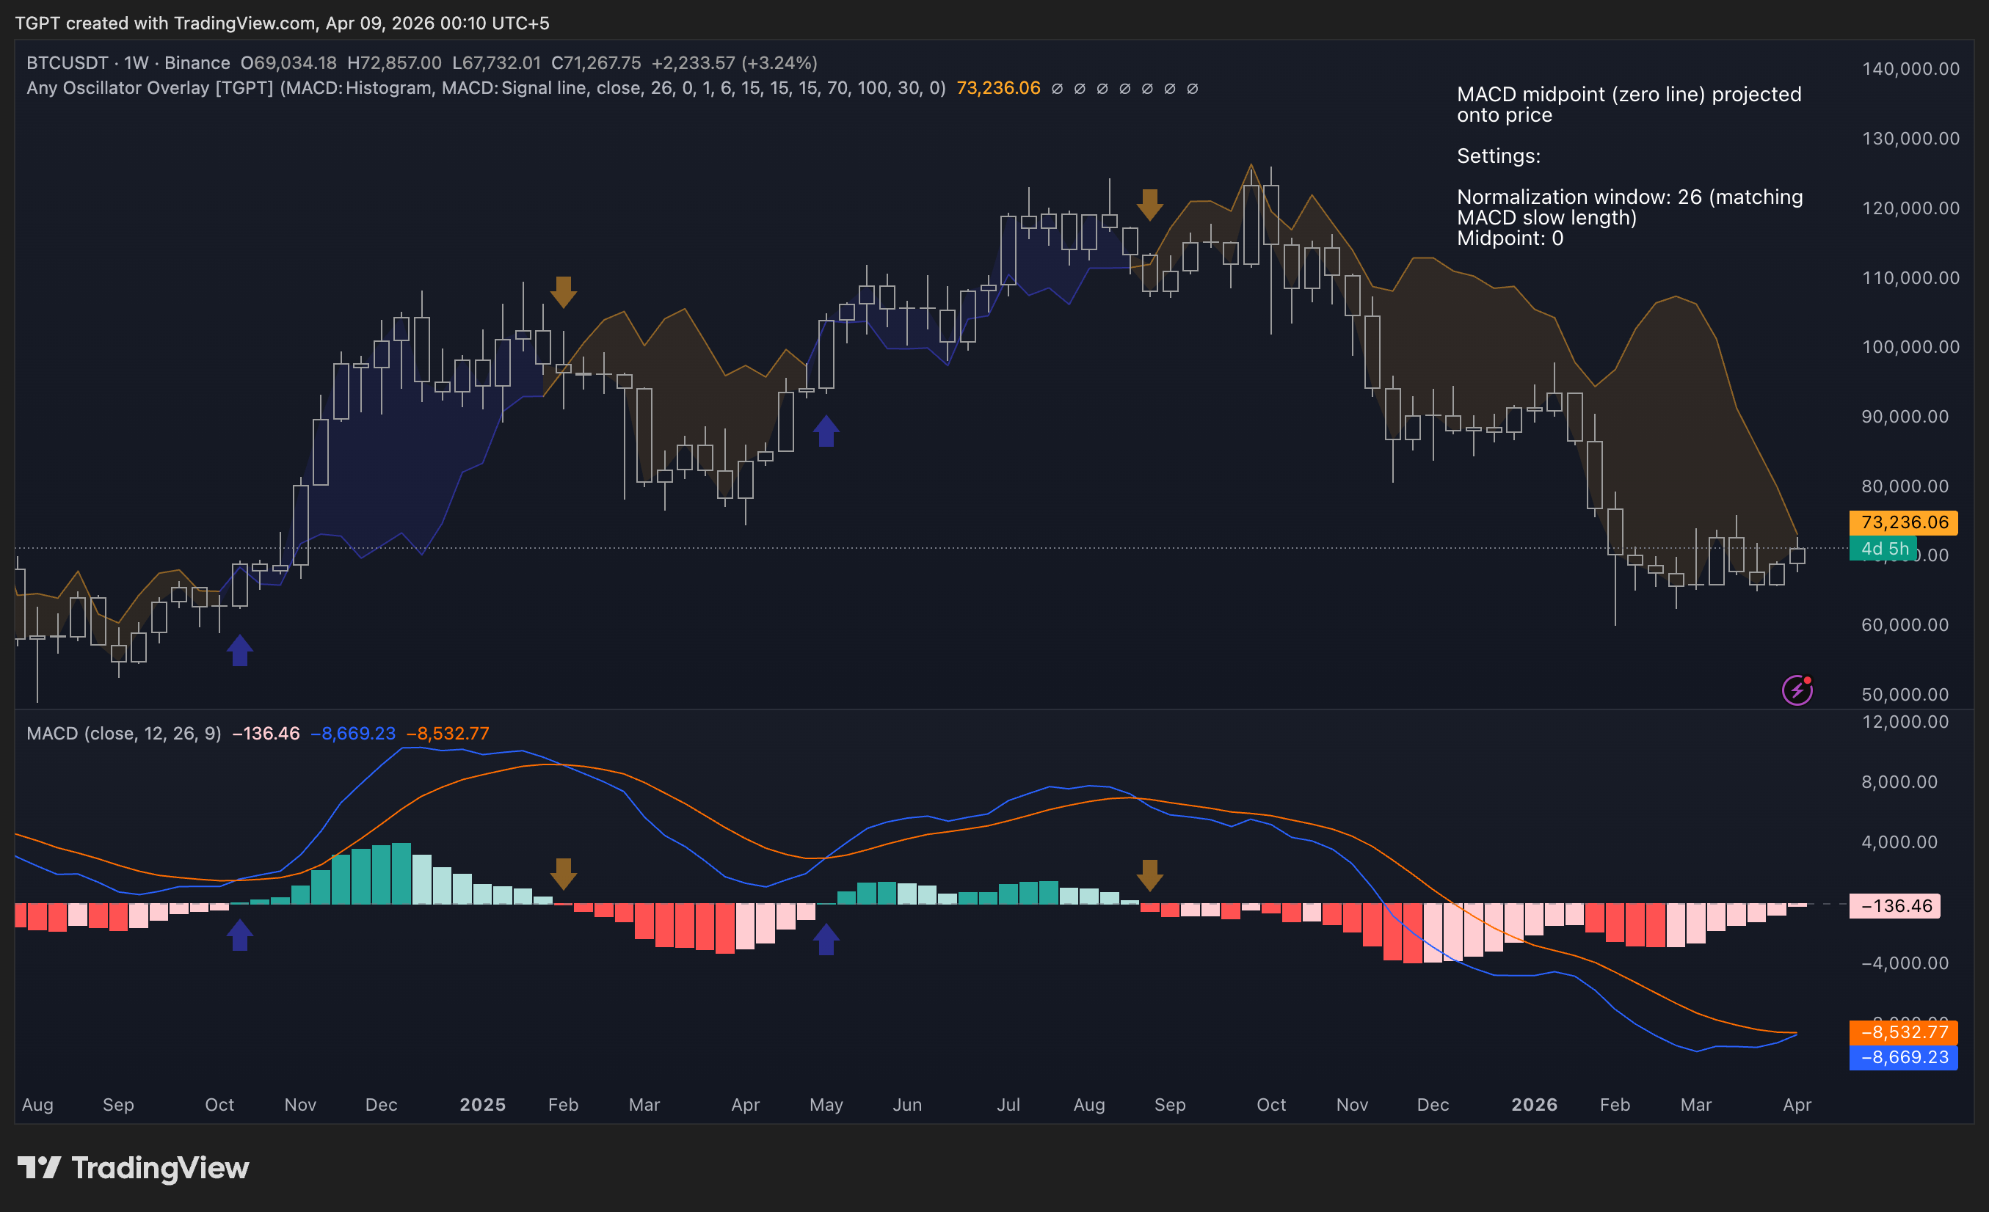Image resolution: width=1989 pixels, height=1212 pixels.
Task: Click the 120,000.00 price scale label
Action: (1910, 208)
